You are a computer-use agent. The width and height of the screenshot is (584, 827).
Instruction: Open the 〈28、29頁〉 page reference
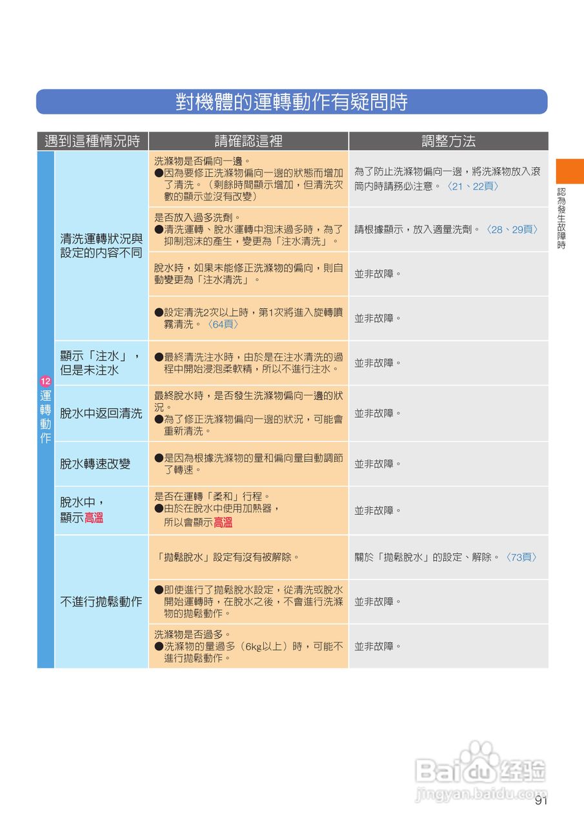click(512, 229)
